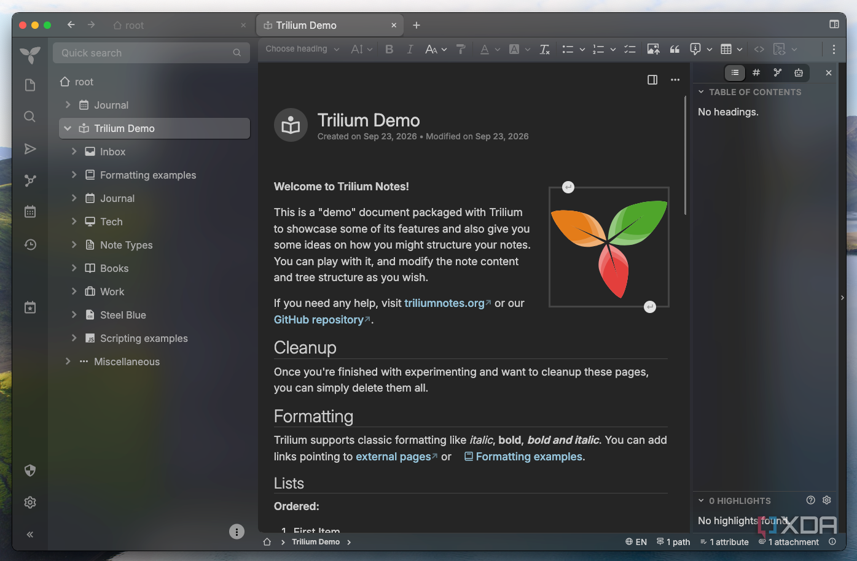Expand the Inbox tree node
This screenshot has height=561, width=857.
(x=74, y=152)
